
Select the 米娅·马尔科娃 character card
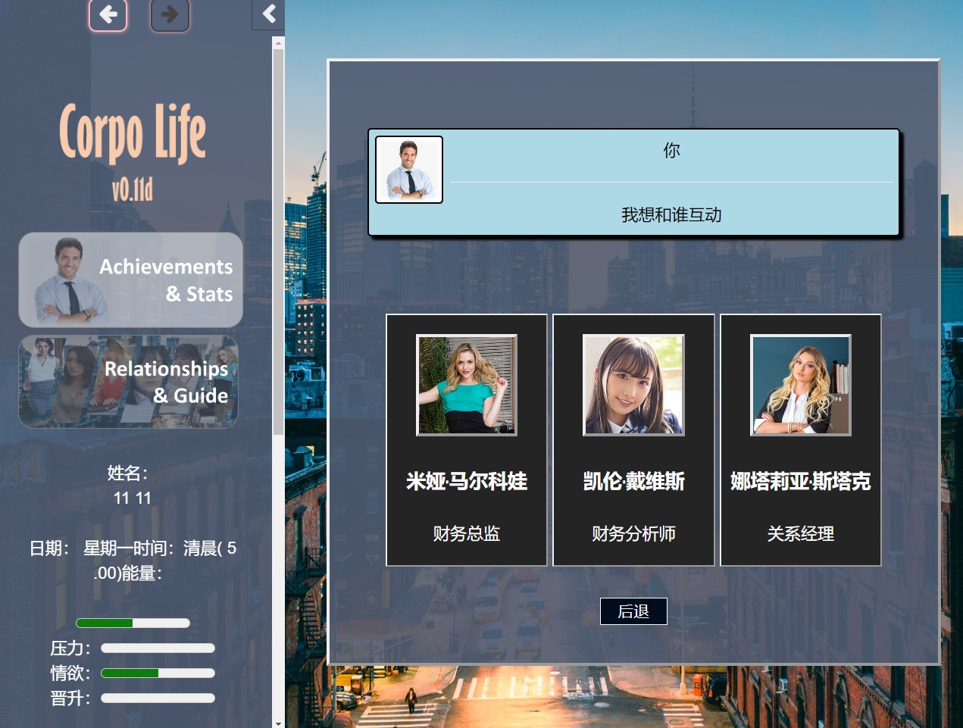(467, 440)
